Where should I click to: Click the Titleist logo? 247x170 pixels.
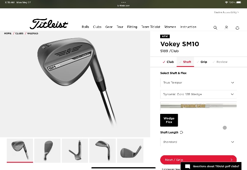point(49,24)
